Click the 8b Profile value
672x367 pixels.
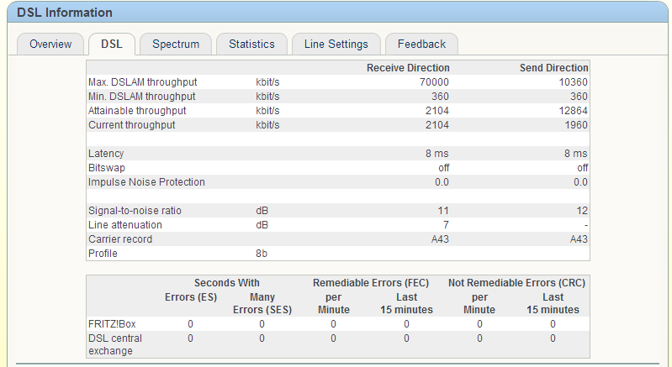point(262,254)
